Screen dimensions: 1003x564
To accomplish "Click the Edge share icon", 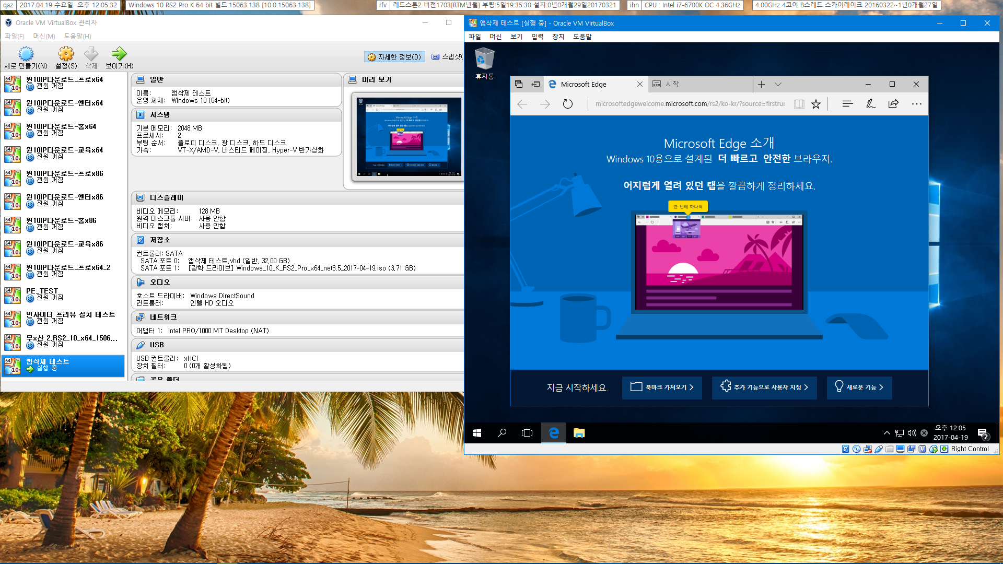I will pos(893,104).
